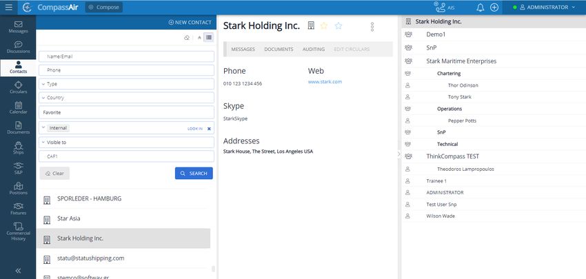Click the CompassAir logo icon
Viewport: 586px width, 279px height.
click(27, 7)
